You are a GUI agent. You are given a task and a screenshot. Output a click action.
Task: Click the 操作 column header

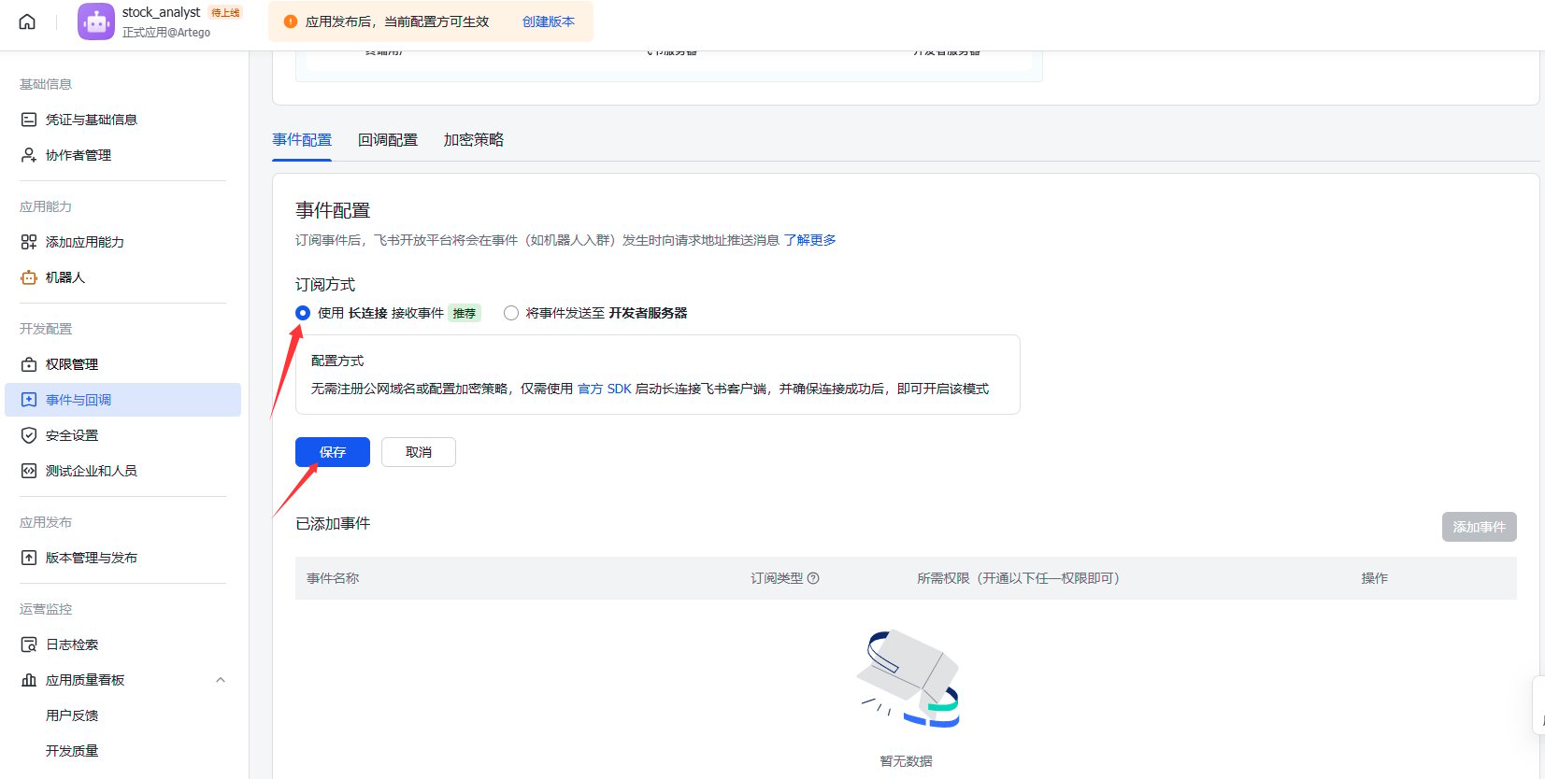pyautogui.click(x=1374, y=578)
